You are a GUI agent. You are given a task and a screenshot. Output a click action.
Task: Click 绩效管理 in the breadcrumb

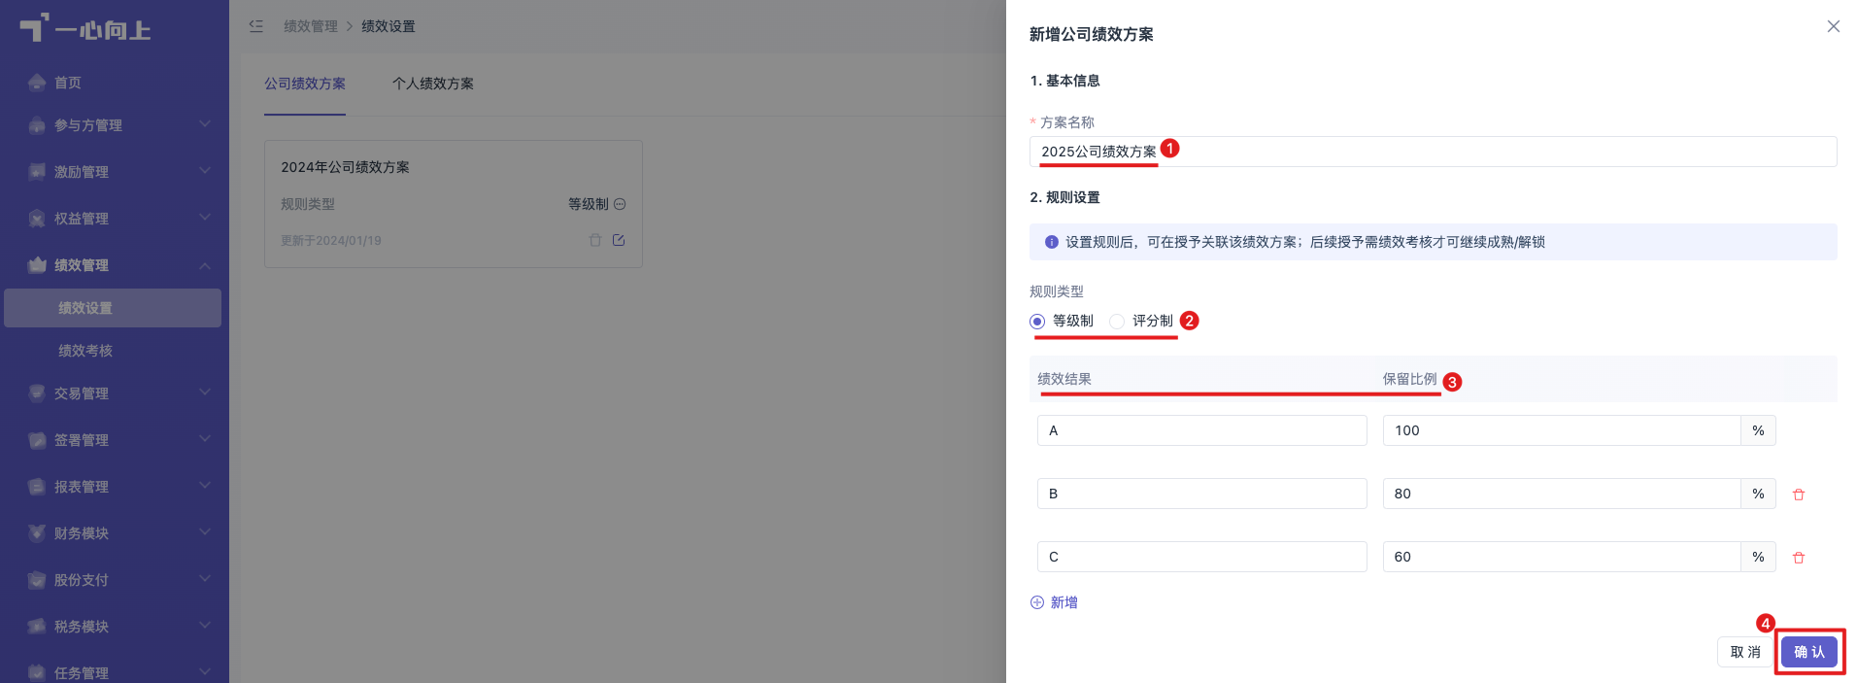click(311, 26)
